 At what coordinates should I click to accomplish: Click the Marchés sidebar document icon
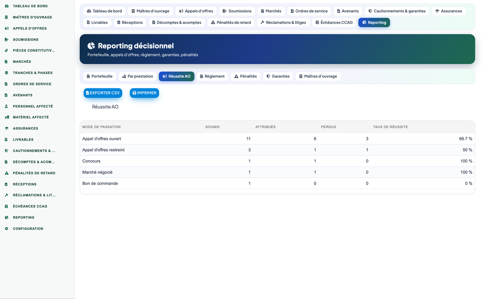[x=6, y=62]
